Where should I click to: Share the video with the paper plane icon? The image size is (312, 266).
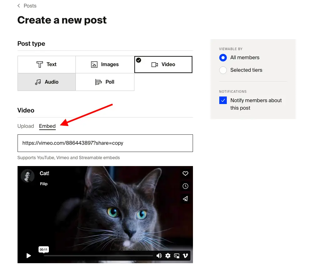(185, 199)
